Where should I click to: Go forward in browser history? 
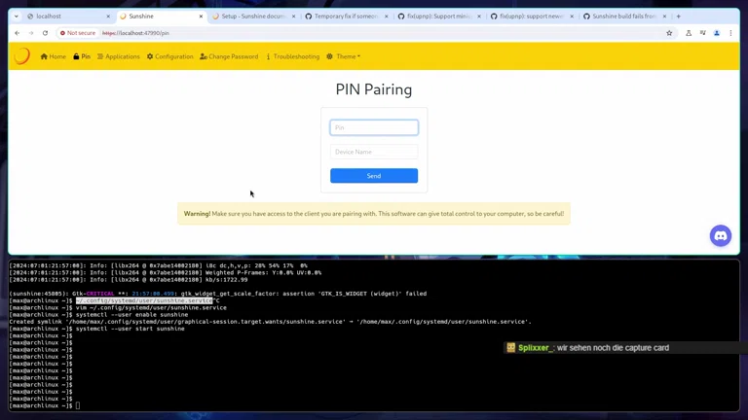tap(31, 33)
